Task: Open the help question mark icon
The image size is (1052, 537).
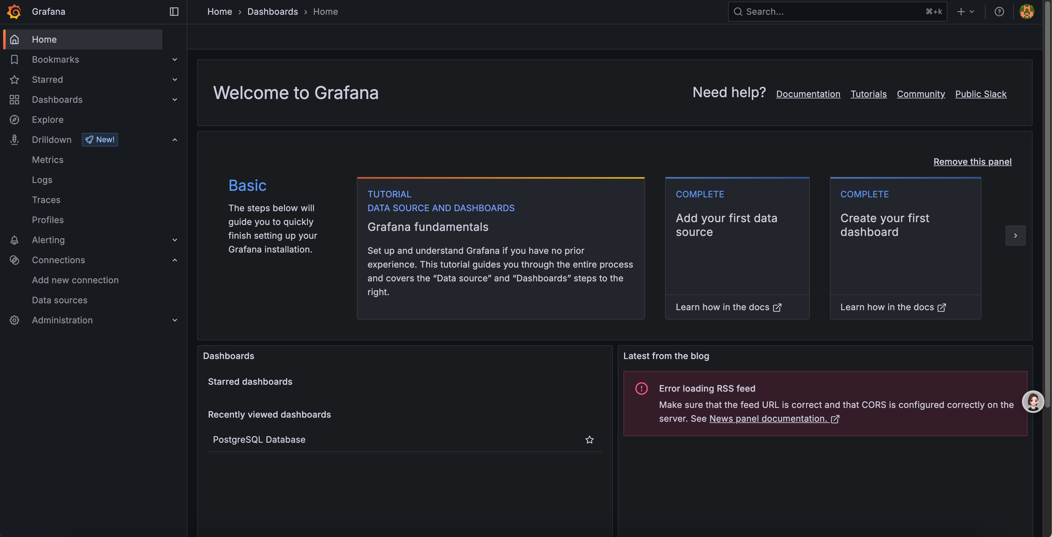Action: 999,11
